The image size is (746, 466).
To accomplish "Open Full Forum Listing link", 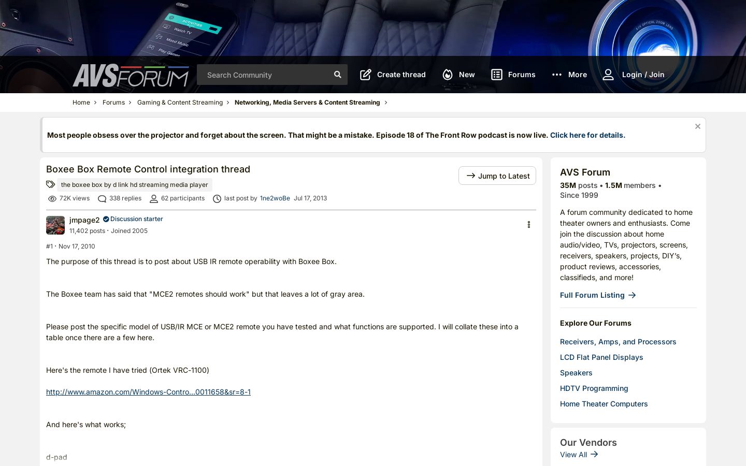I will [x=598, y=295].
